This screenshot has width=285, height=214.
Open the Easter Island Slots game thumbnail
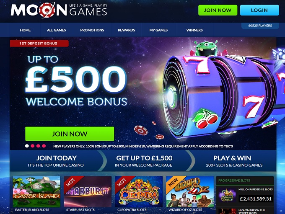[x=36, y=192]
